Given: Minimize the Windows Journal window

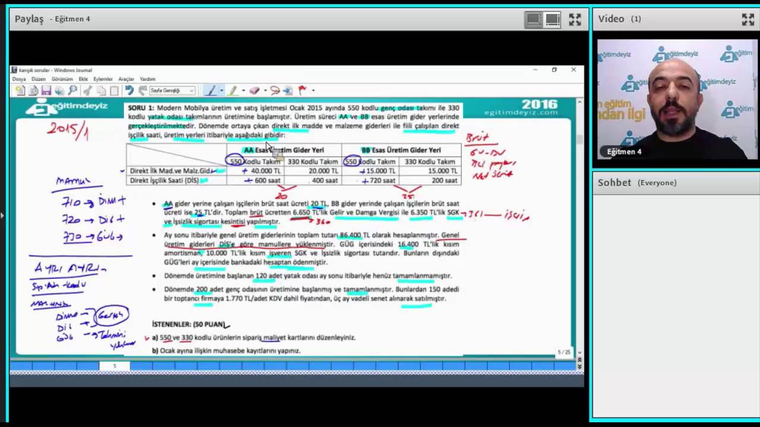Looking at the screenshot, I should coord(535,70).
